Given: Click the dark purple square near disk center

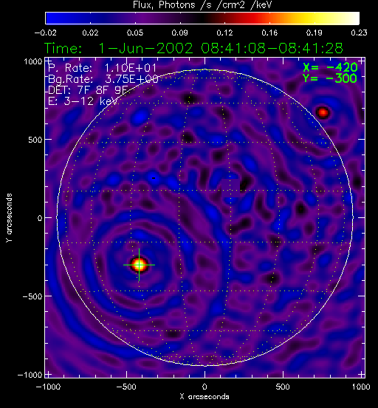Looking at the screenshot, I should [230, 188].
